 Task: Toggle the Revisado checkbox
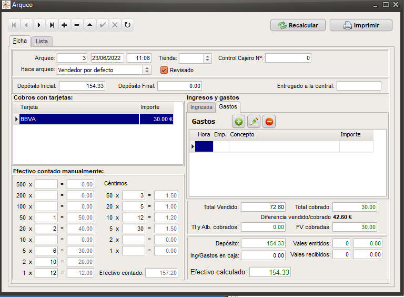[x=164, y=70]
